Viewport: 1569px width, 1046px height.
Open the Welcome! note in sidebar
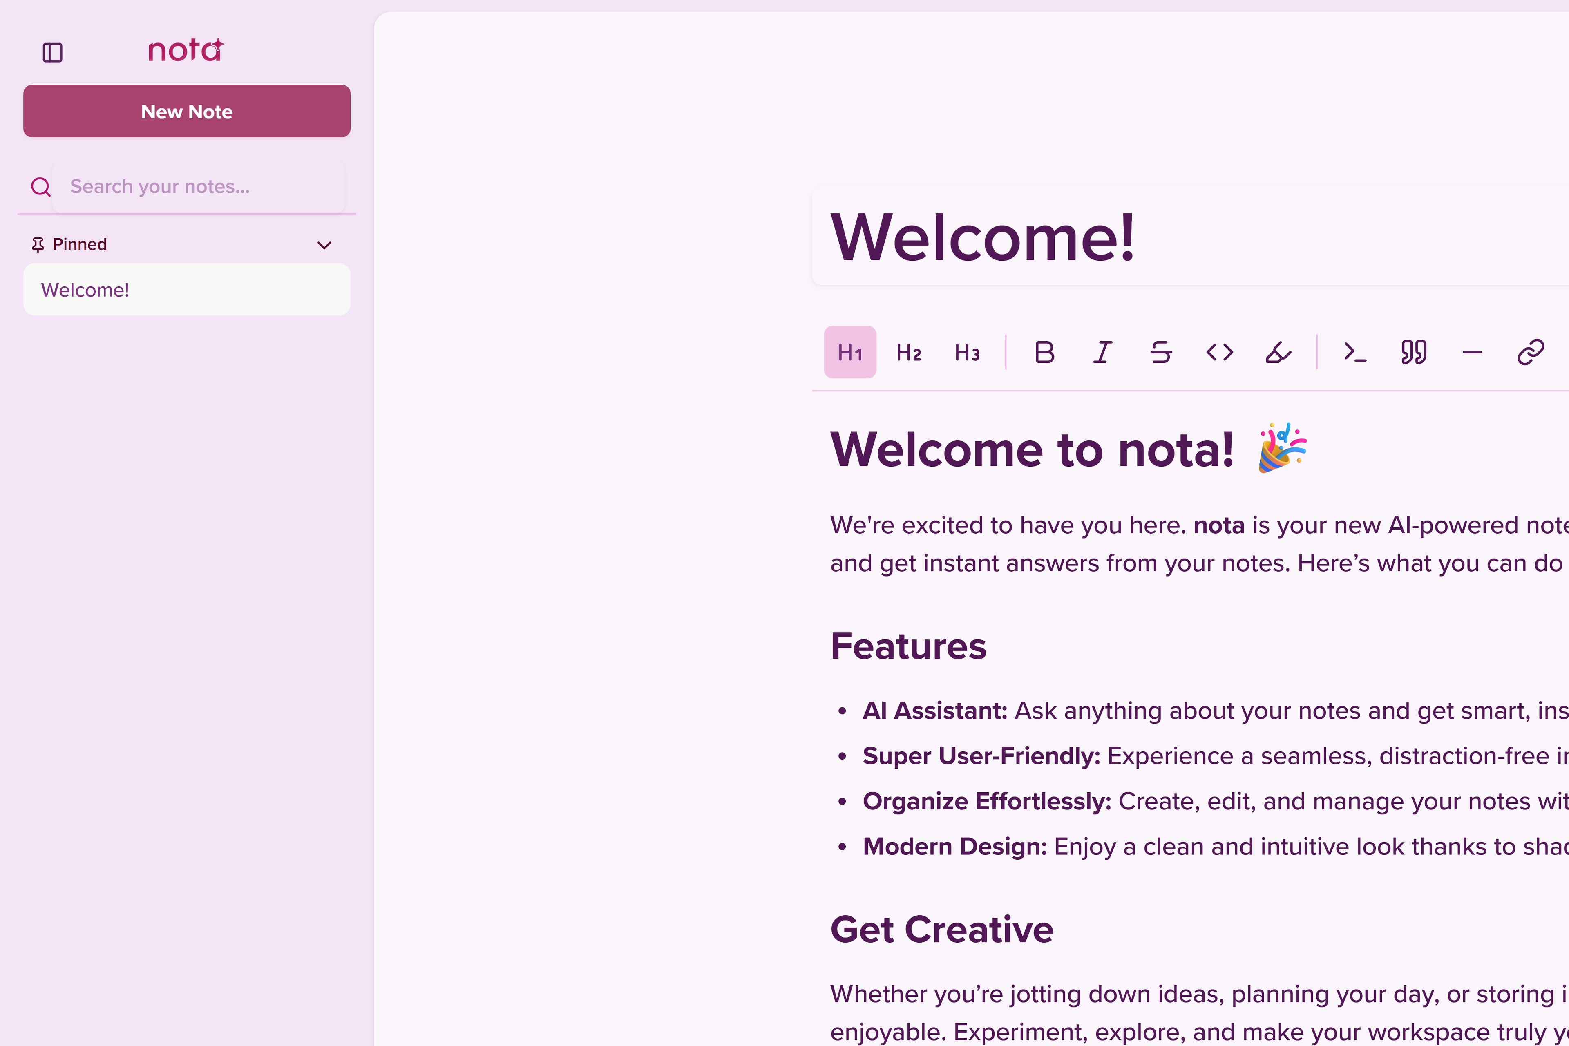point(187,290)
